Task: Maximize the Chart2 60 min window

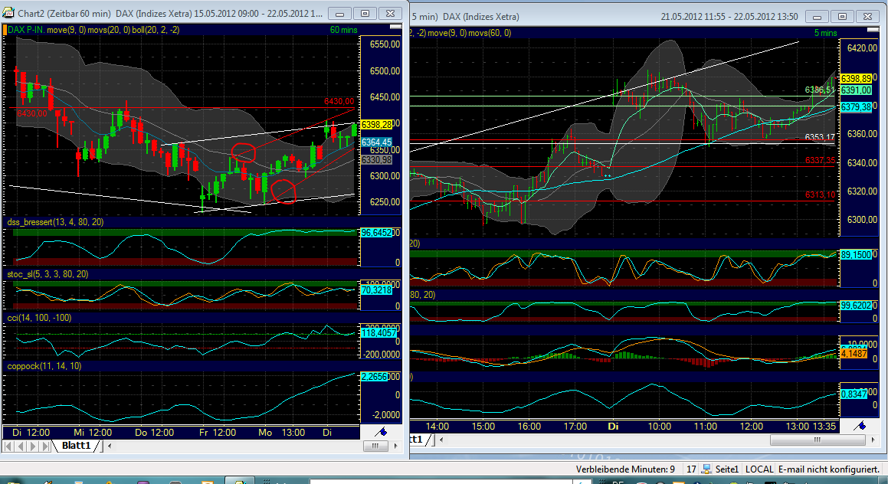Action: point(365,14)
